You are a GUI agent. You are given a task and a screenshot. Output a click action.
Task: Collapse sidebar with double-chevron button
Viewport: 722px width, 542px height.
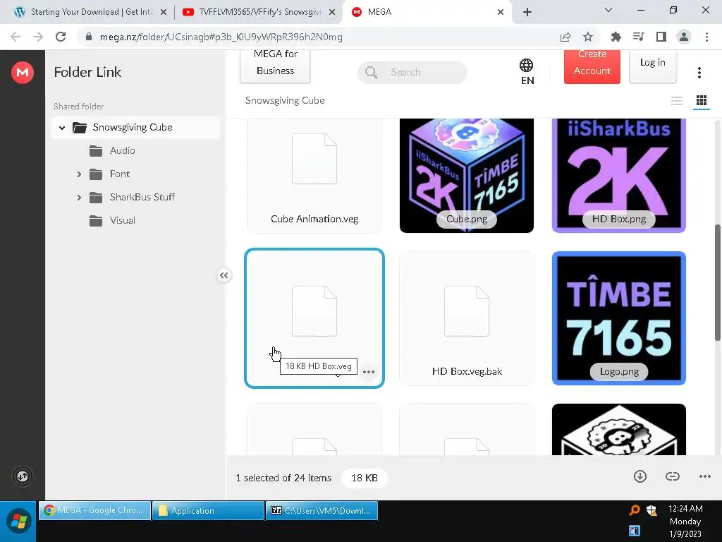224,276
